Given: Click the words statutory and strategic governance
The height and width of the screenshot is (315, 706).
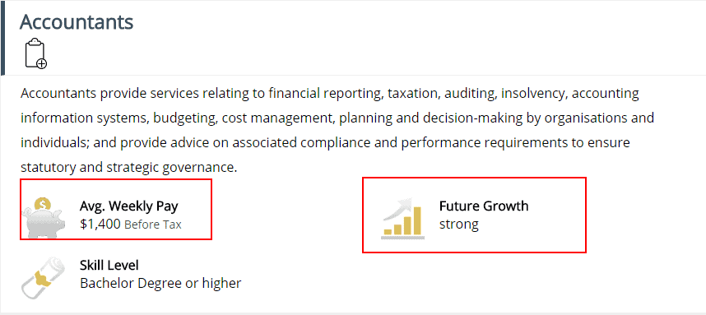Looking at the screenshot, I should point(128,168).
